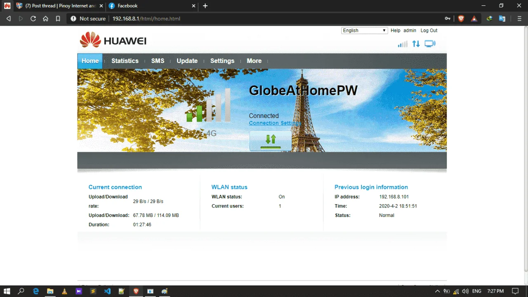The height and width of the screenshot is (297, 528).
Task: Click the Brave browser taskbar icon
Action: [x=136, y=291]
